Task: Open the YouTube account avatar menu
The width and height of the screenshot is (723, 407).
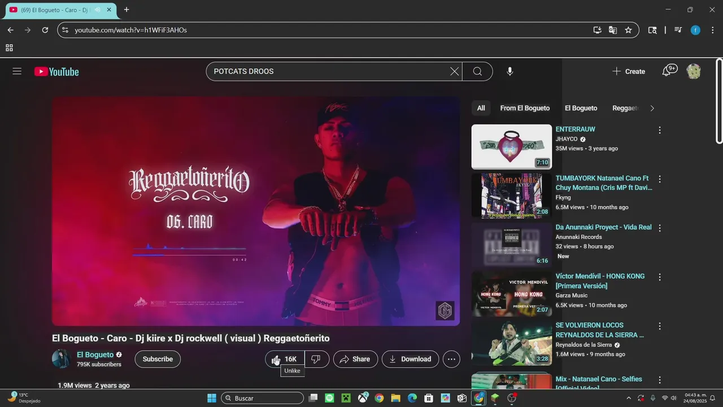Action: click(694, 71)
